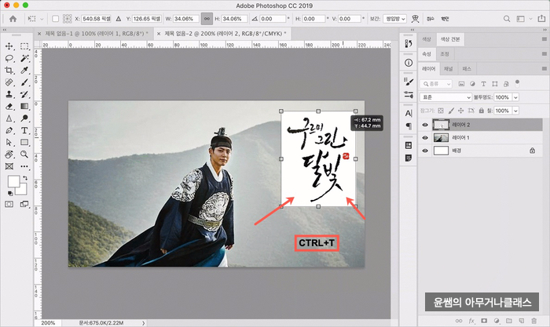Change screen mode icon in toolbox

point(24,204)
